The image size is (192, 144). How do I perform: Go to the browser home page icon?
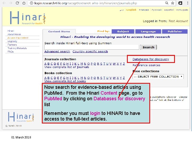(24, 3)
